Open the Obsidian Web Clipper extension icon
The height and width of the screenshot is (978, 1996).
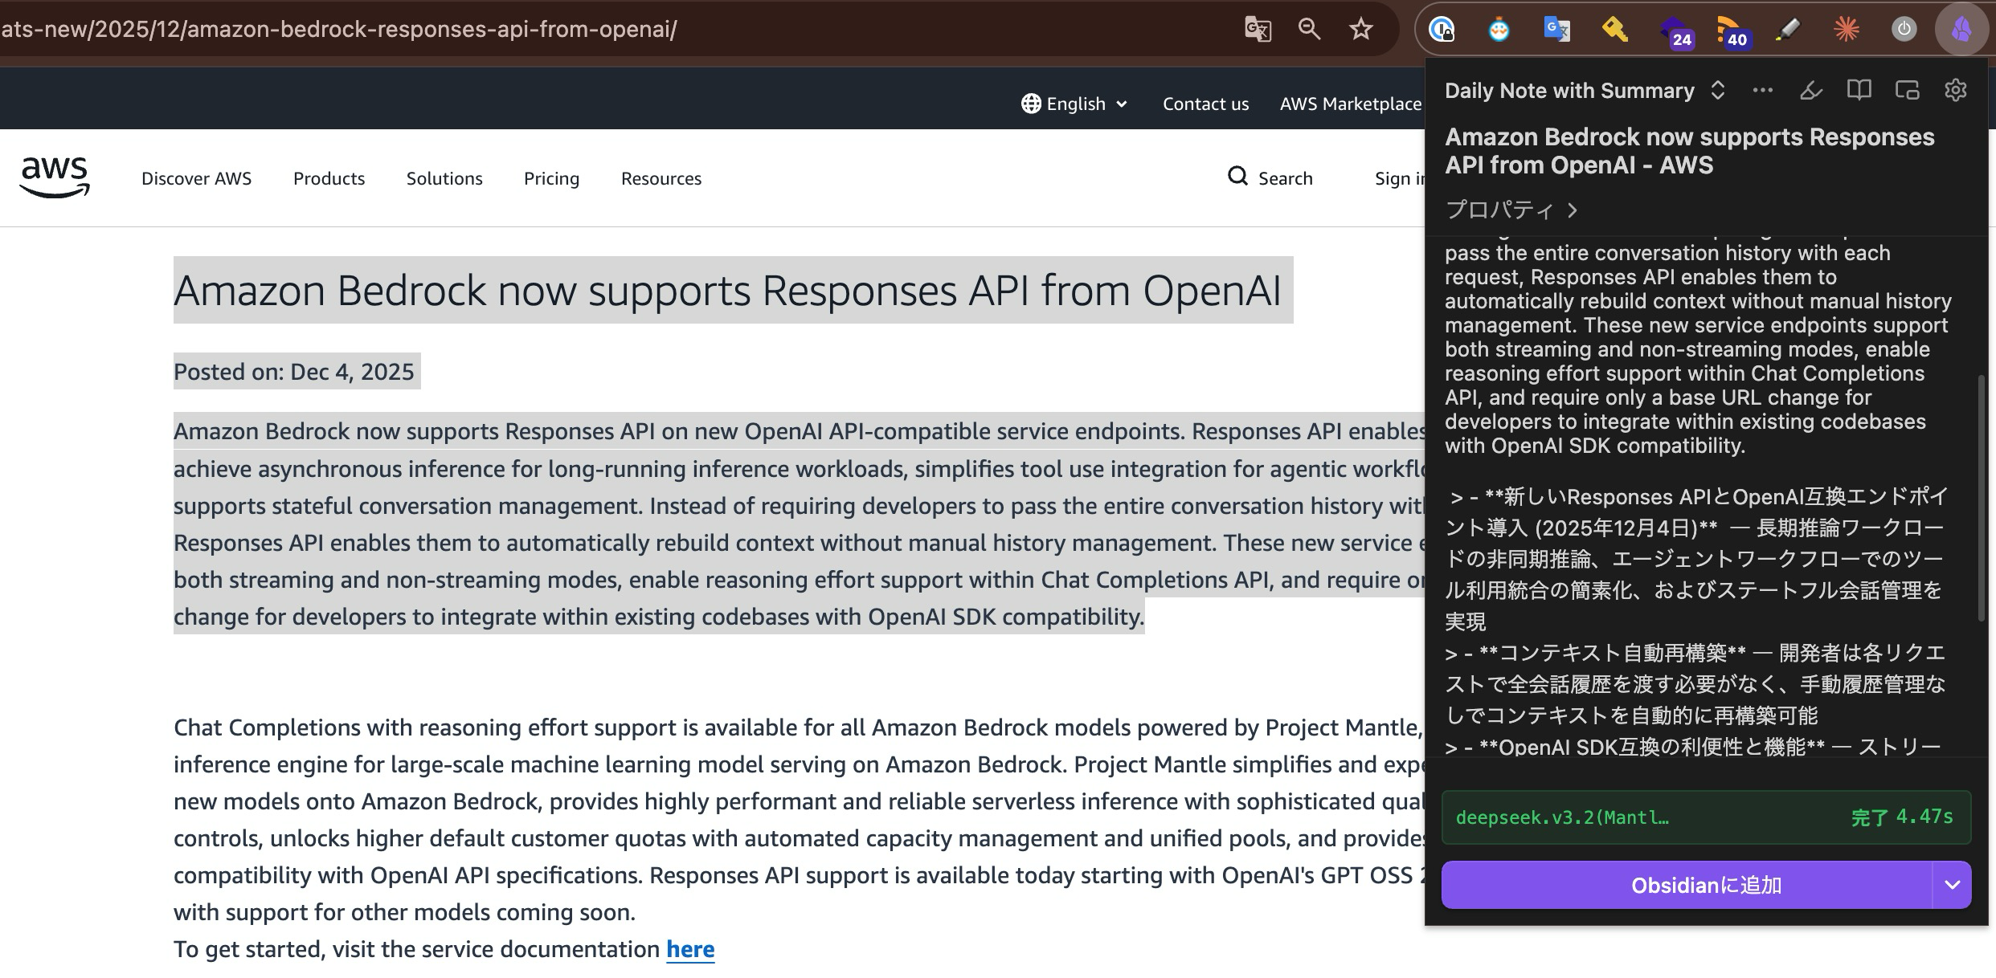pyautogui.click(x=1963, y=29)
